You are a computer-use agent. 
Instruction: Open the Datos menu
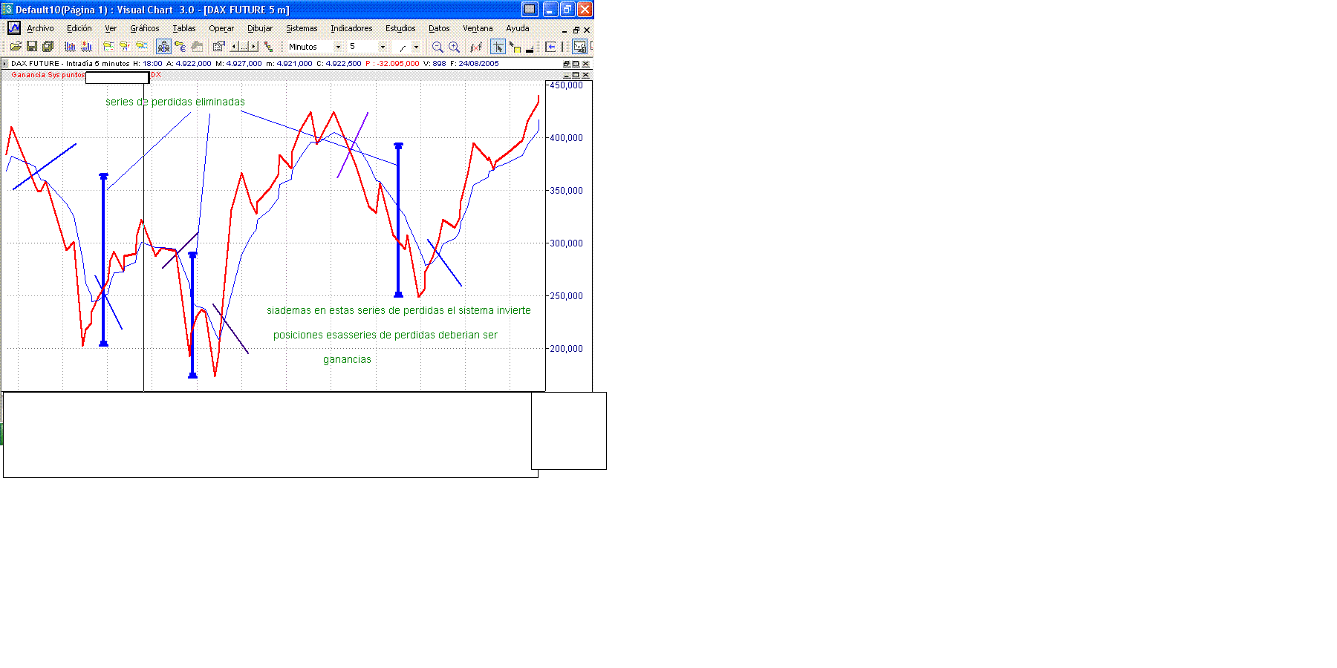439,28
